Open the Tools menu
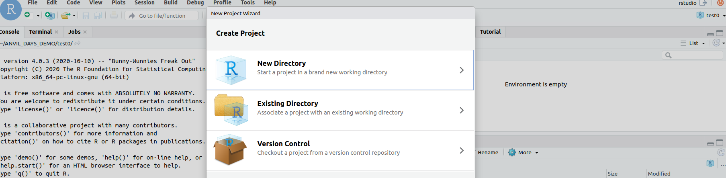726x178 pixels. [247, 3]
